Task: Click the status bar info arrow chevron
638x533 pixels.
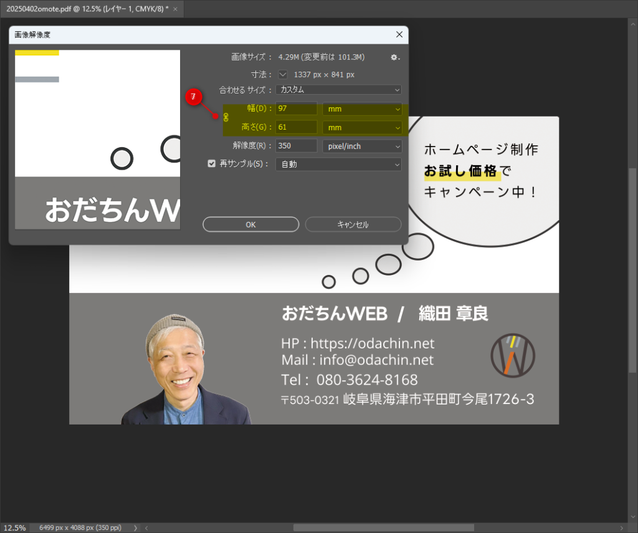Action: (135, 528)
